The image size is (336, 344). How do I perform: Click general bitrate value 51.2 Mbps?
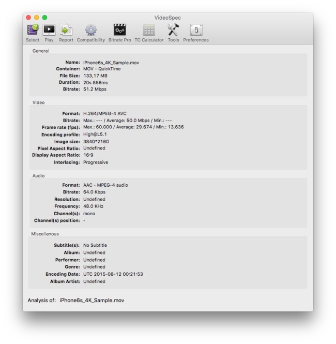click(x=95, y=89)
